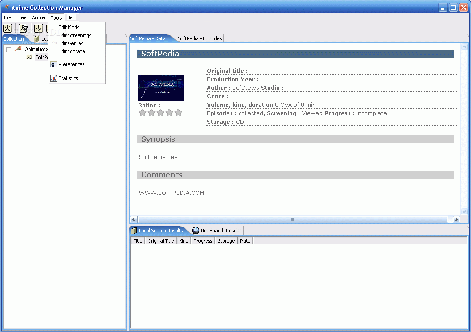Screen dimensions: 471x332
Task: Click the Comments section header
Action: click(295, 175)
